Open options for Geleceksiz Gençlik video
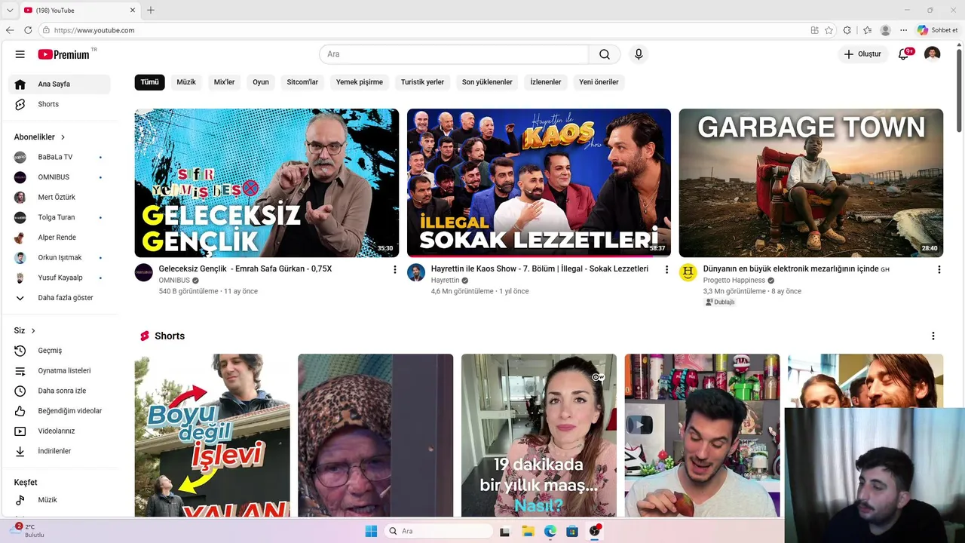The height and width of the screenshot is (543, 965). pyautogui.click(x=394, y=269)
